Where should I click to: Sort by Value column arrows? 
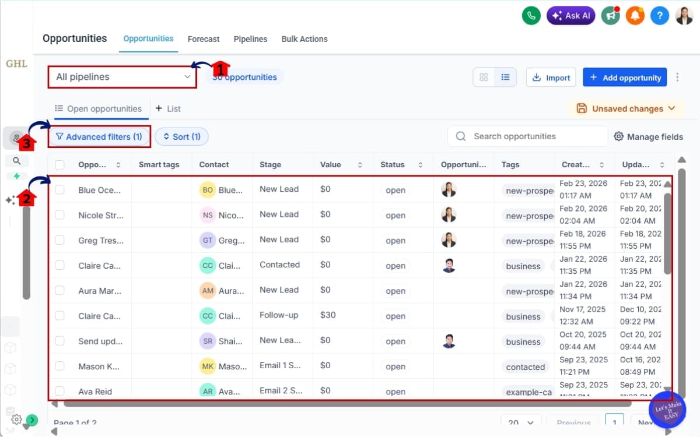point(360,165)
